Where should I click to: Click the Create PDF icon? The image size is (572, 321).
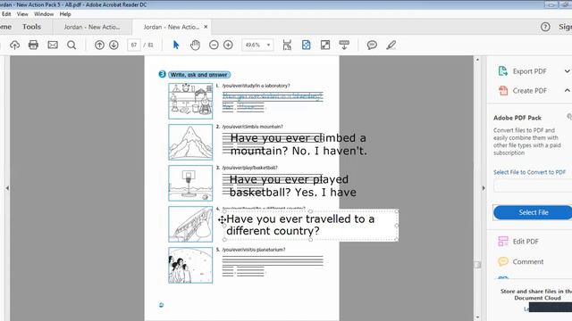click(503, 90)
